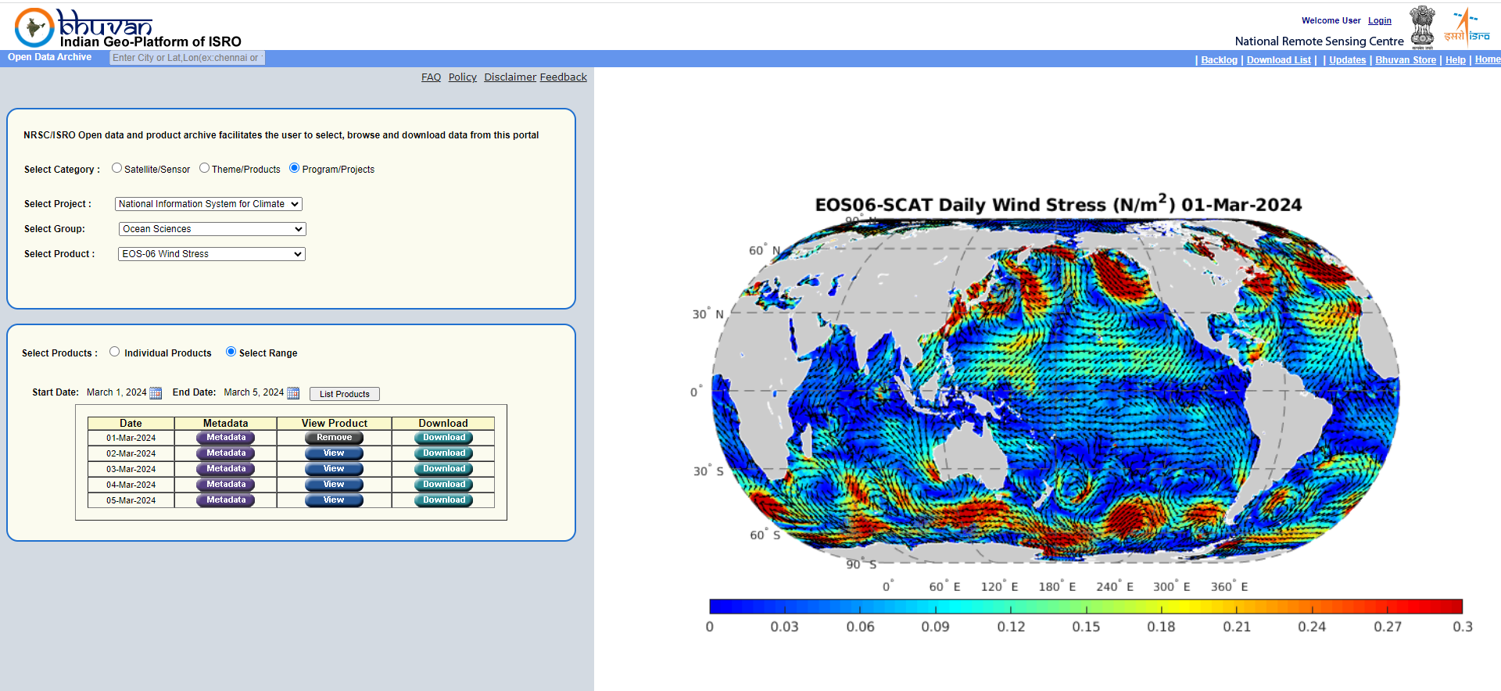Click Metadata for 02-Mar-2024
This screenshot has height=691, width=1501.
pos(226,453)
